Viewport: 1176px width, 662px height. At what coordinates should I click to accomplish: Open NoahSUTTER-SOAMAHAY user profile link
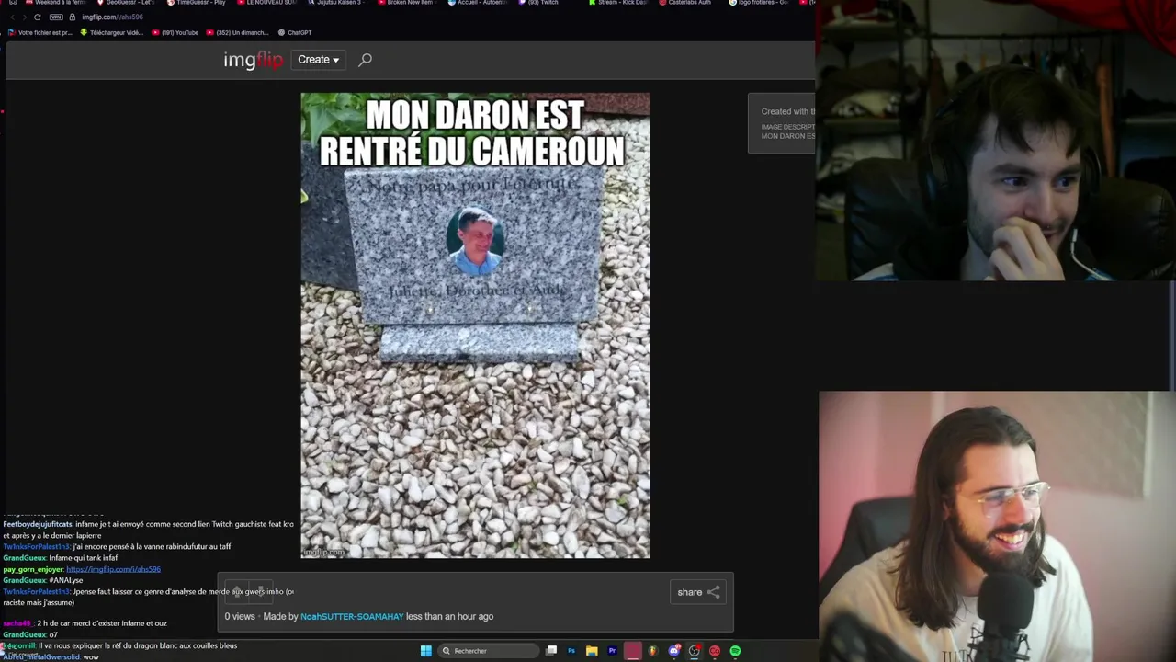click(x=352, y=616)
